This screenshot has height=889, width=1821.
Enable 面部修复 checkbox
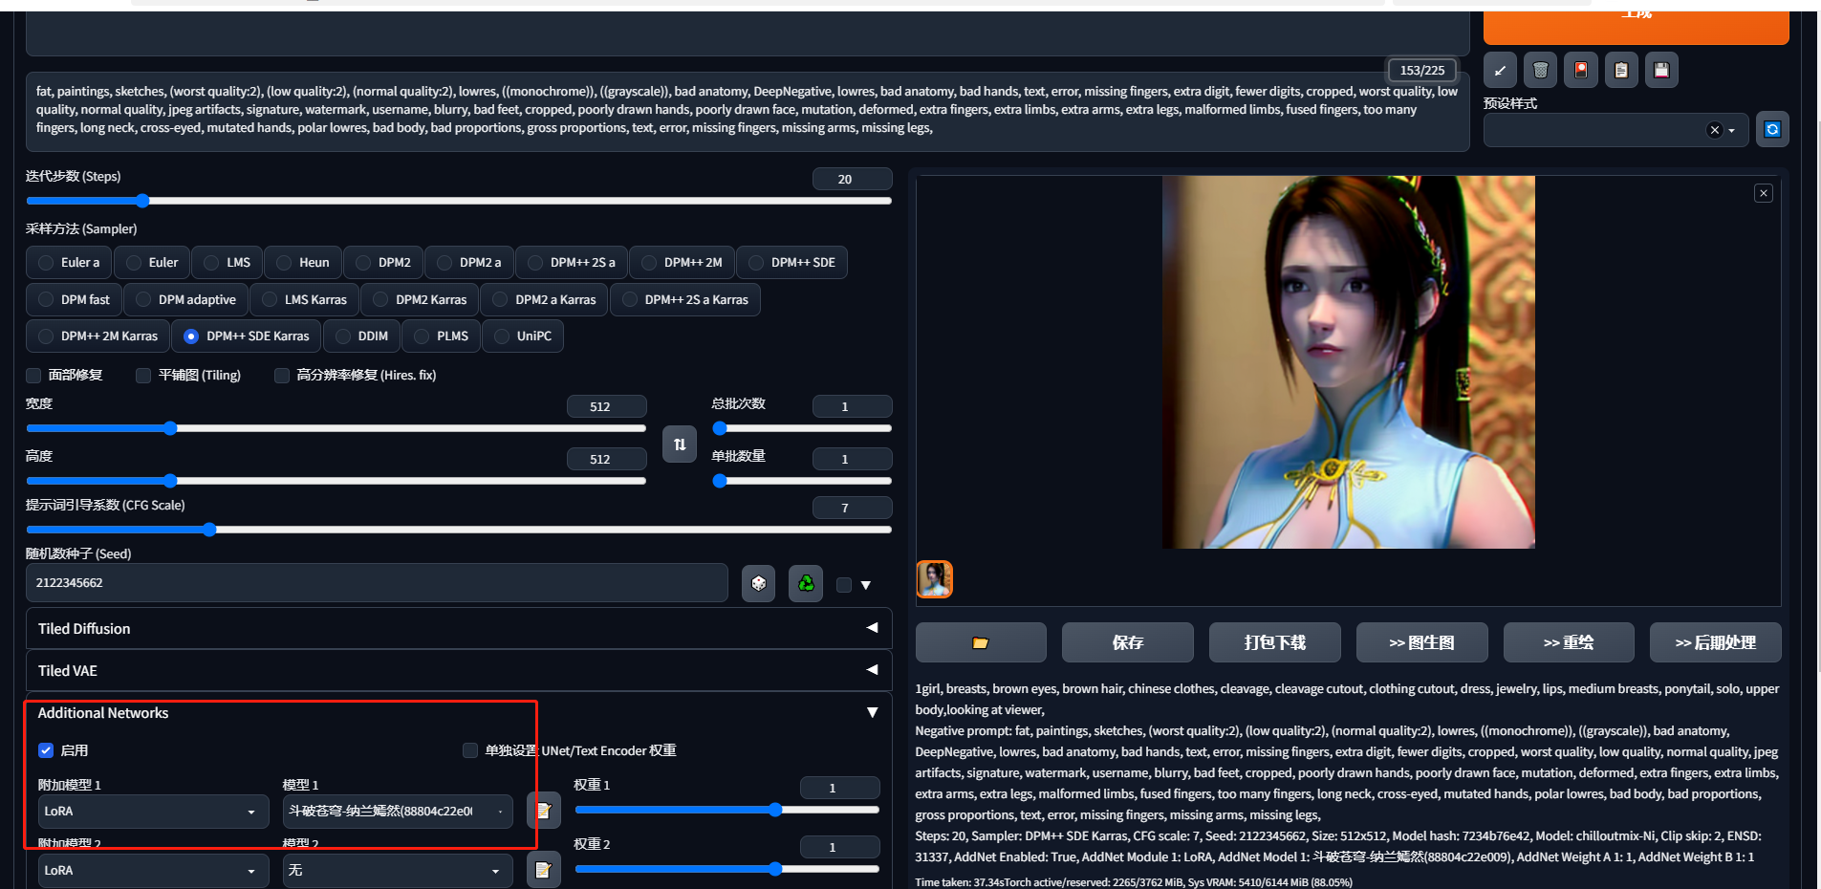coord(34,376)
